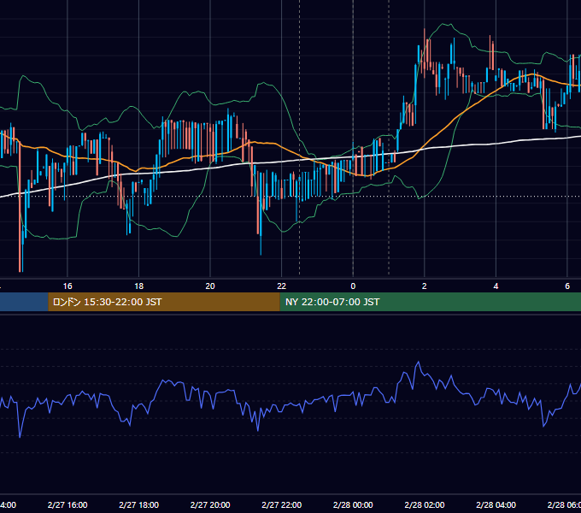Click the 20 hour axis label
The image size is (581, 513).
tap(210, 286)
